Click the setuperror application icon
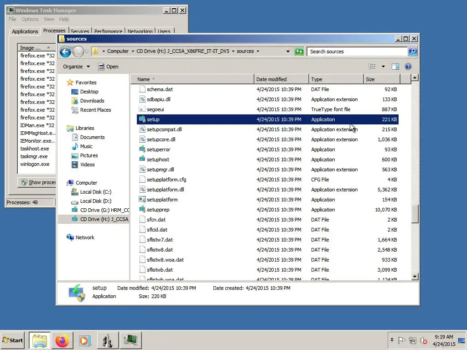This screenshot has width=467, height=350. pyautogui.click(x=142, y=149)
